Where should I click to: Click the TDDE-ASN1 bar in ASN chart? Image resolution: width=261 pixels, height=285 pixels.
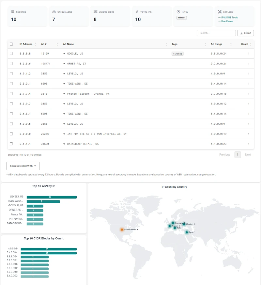coord(43,201)
